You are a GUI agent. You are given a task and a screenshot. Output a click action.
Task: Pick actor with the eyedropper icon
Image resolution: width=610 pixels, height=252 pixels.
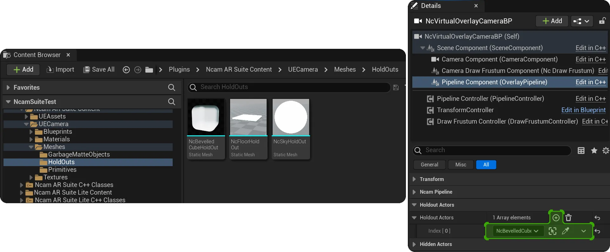click(566, 231)
